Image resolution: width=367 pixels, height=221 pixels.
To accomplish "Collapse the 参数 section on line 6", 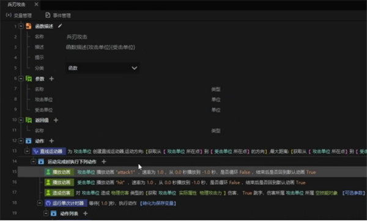I will click(x=21, y=79).
